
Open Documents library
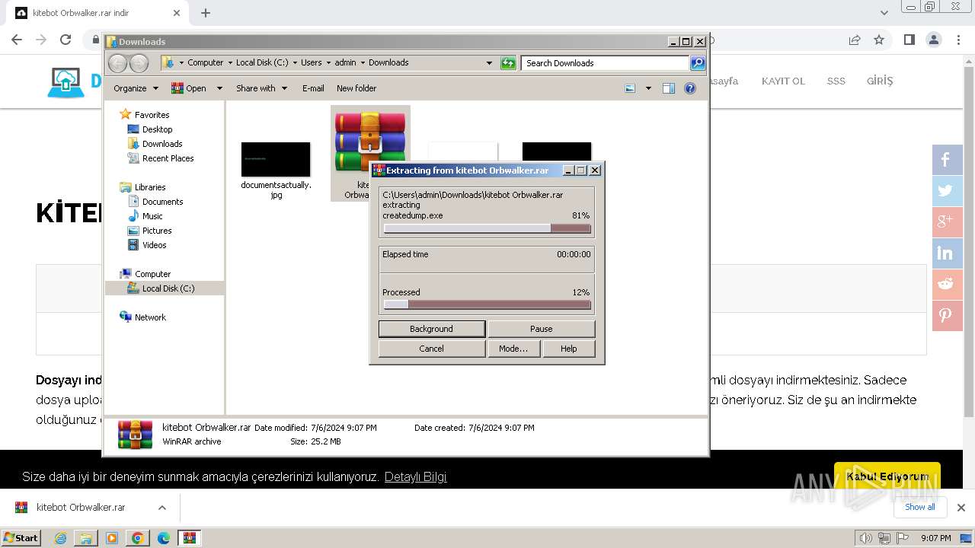(162, 202)
